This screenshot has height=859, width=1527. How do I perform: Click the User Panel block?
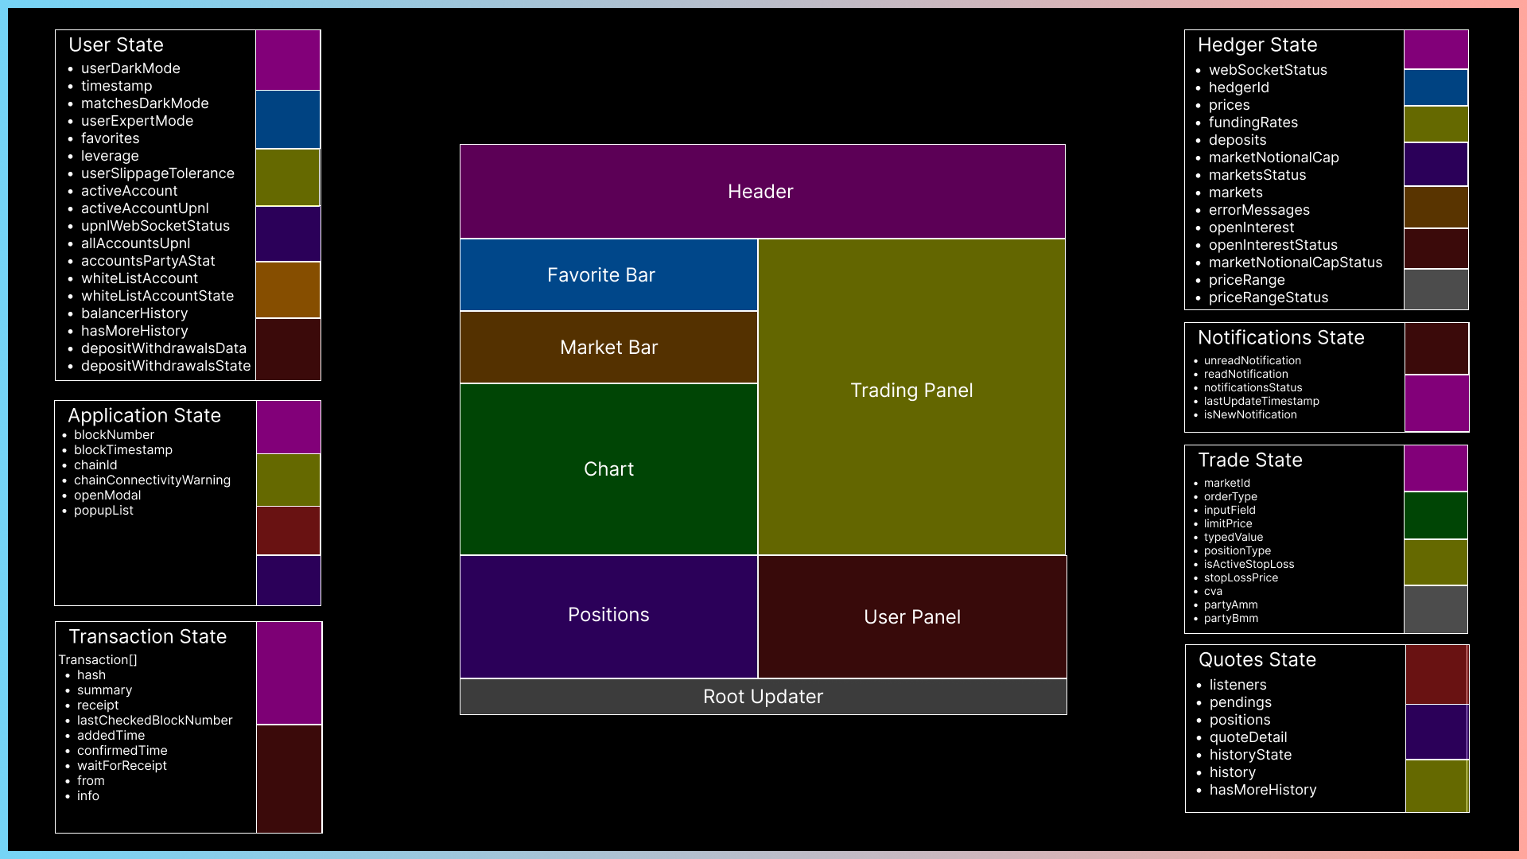(911, 617)
